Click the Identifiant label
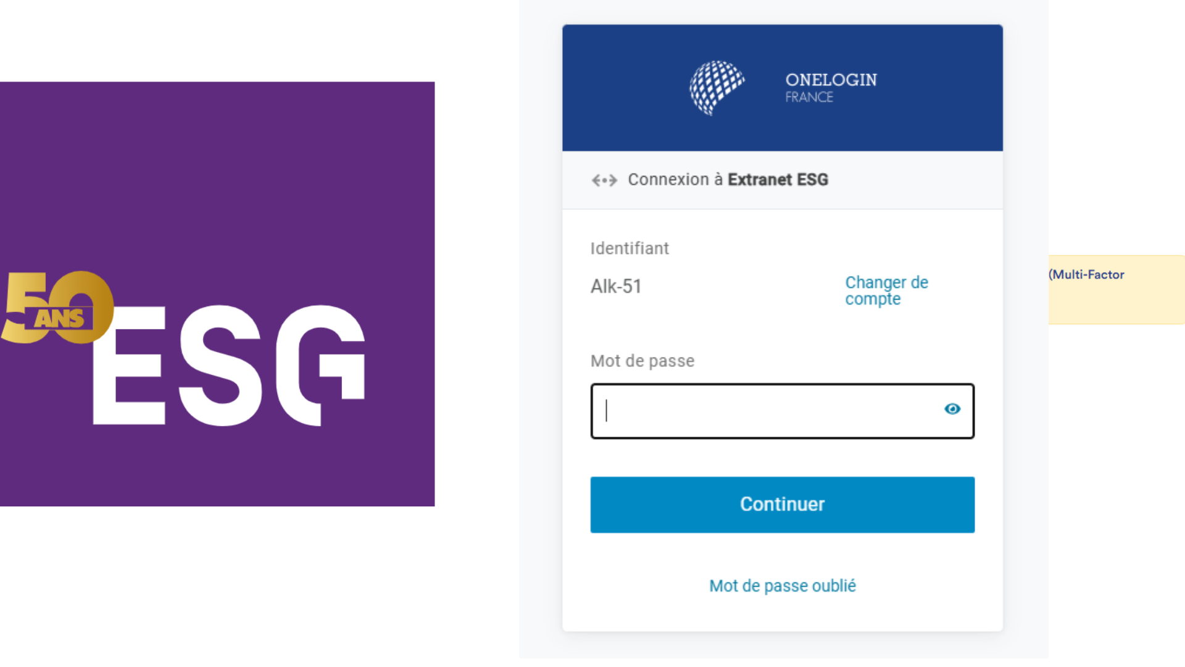Viewport: 1185px width, 667px height. (630, 248)
